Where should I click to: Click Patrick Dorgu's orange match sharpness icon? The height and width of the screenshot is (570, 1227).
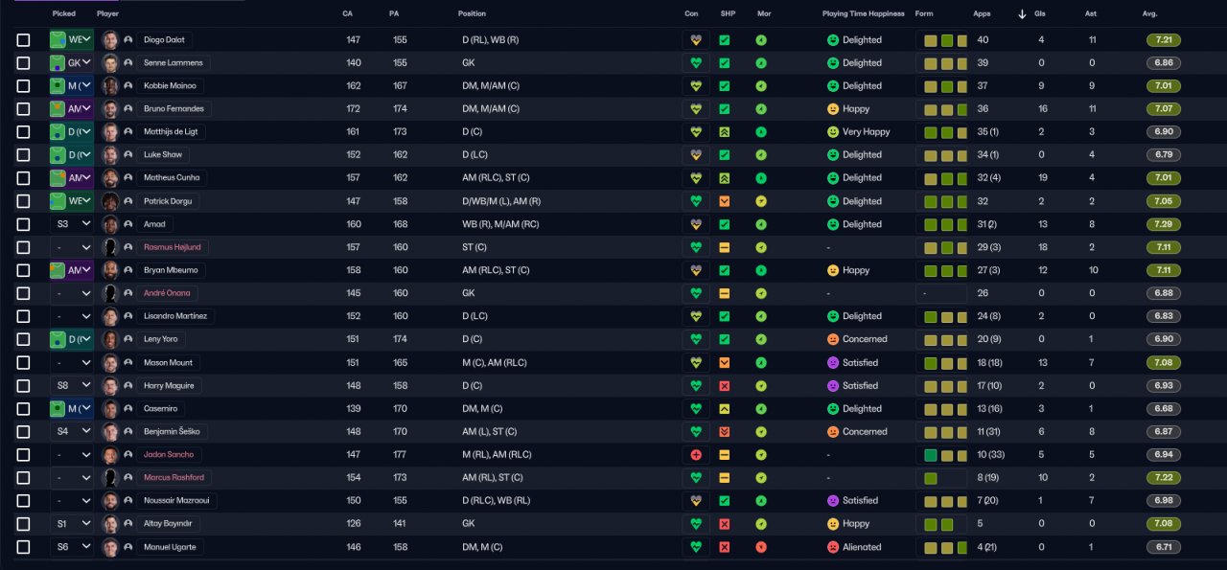(725, 201)
